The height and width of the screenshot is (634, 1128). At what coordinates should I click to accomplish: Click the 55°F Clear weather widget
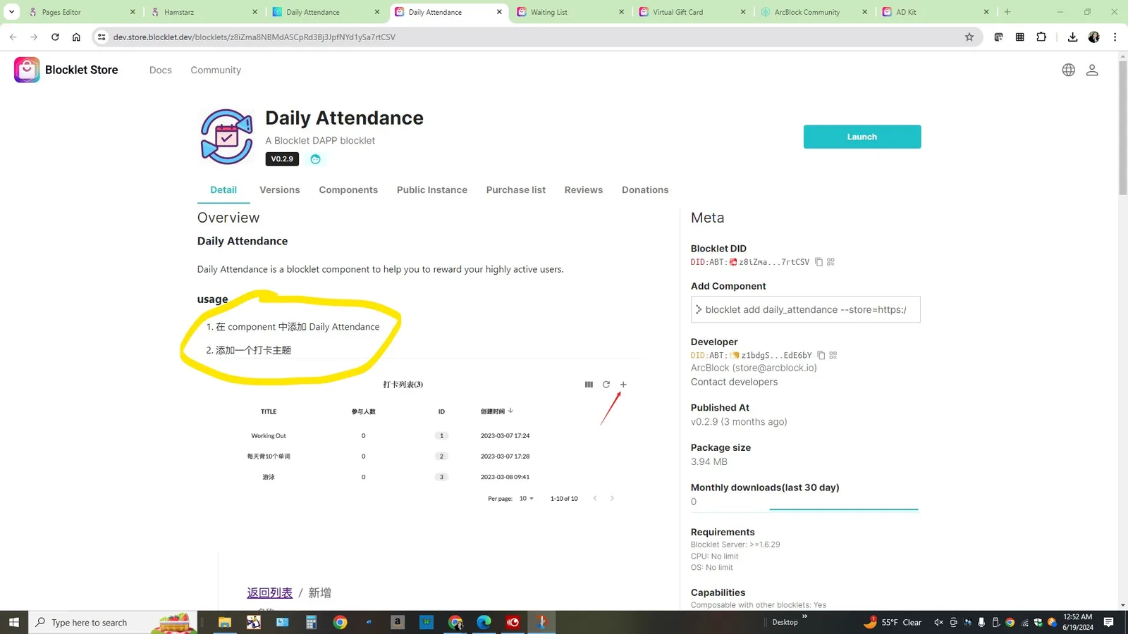click(x=893, y=622)
